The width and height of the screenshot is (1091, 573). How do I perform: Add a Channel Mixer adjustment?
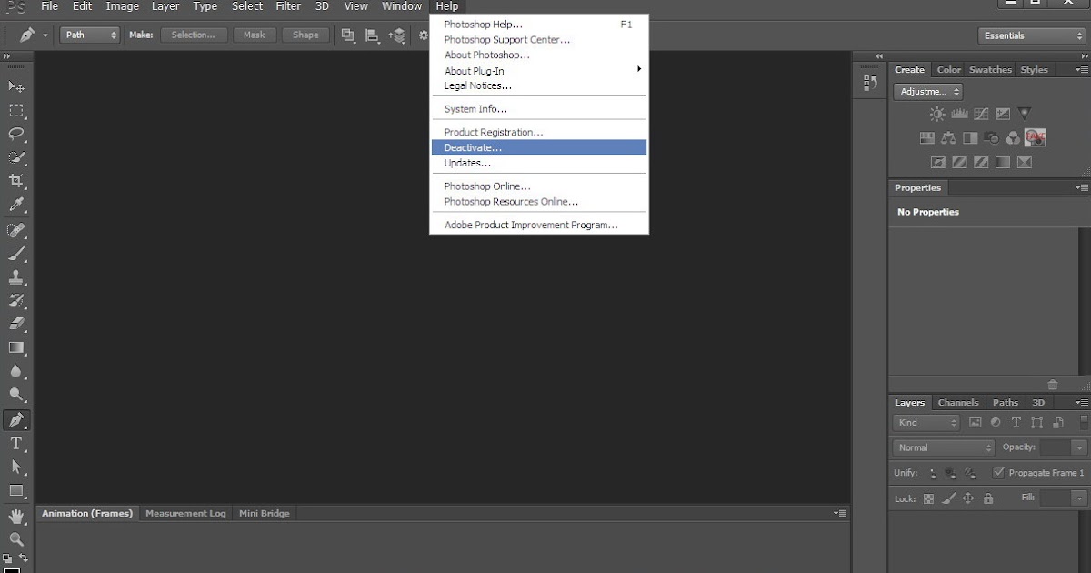point(1014,138)
